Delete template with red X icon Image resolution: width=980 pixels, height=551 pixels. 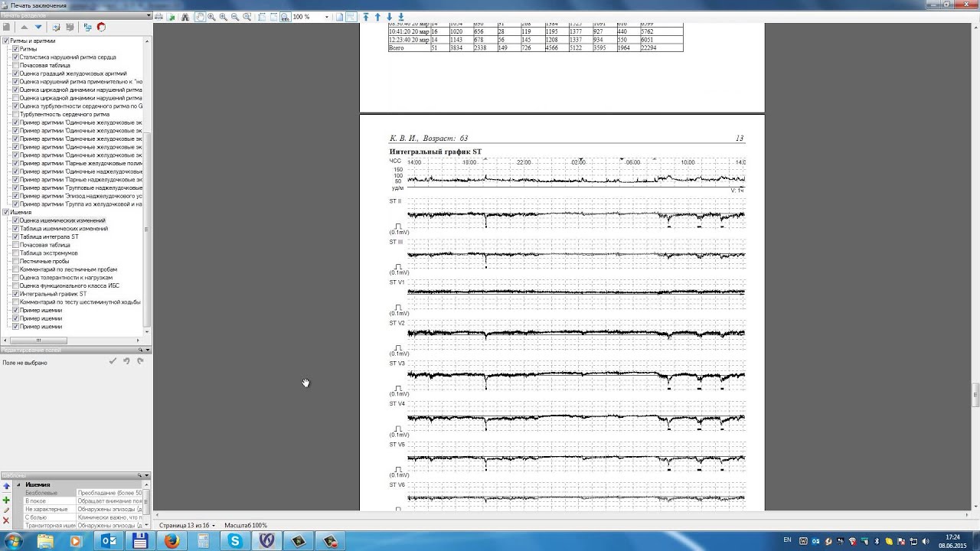click(6, 520)
